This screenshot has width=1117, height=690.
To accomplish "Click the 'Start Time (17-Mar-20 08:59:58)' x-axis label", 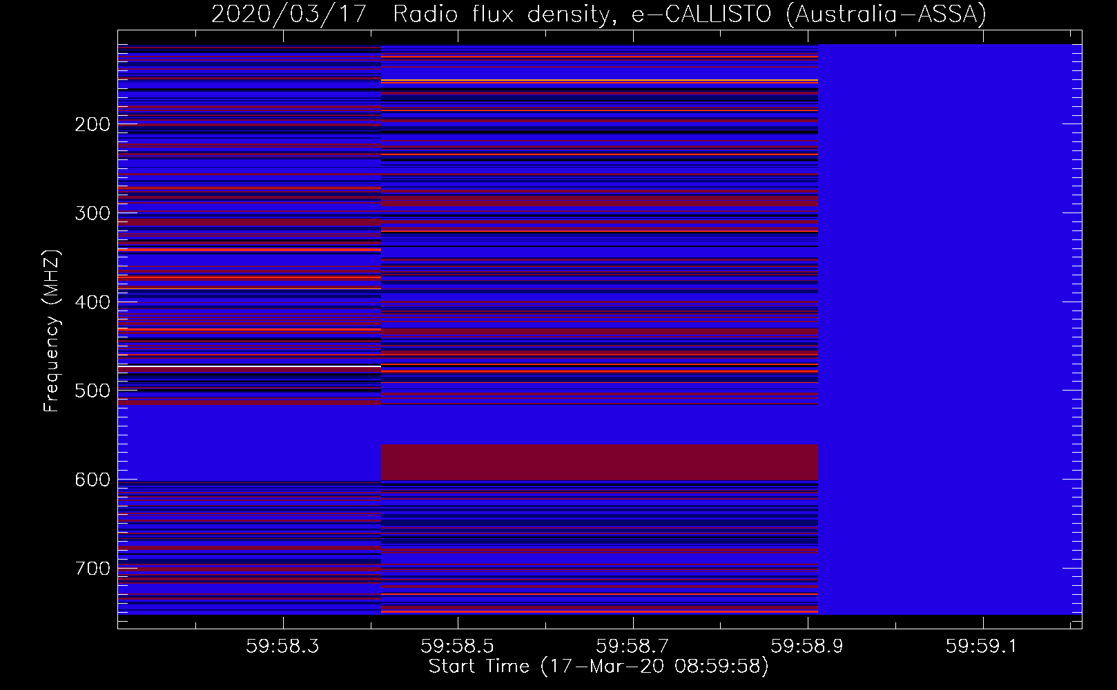I will tap(599, 667).
